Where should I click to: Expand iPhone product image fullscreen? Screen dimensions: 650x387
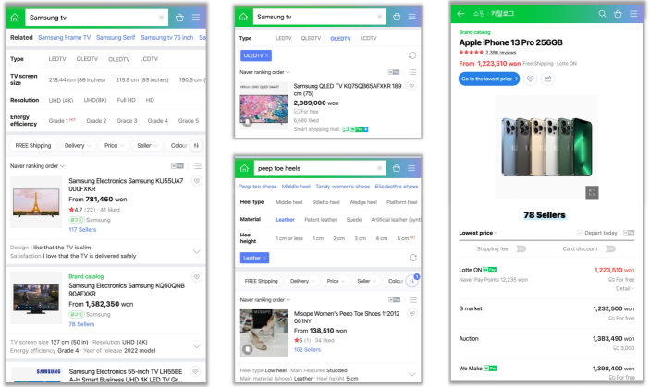(x=592, y=192)
